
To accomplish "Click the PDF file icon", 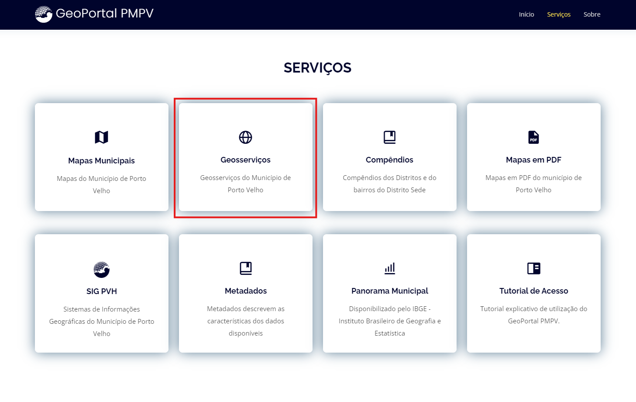I will click(533, 137).
